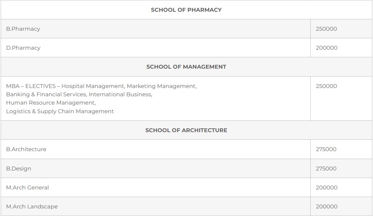Click the B.Pharmacy fee of 250000

[x=326, y=29]
